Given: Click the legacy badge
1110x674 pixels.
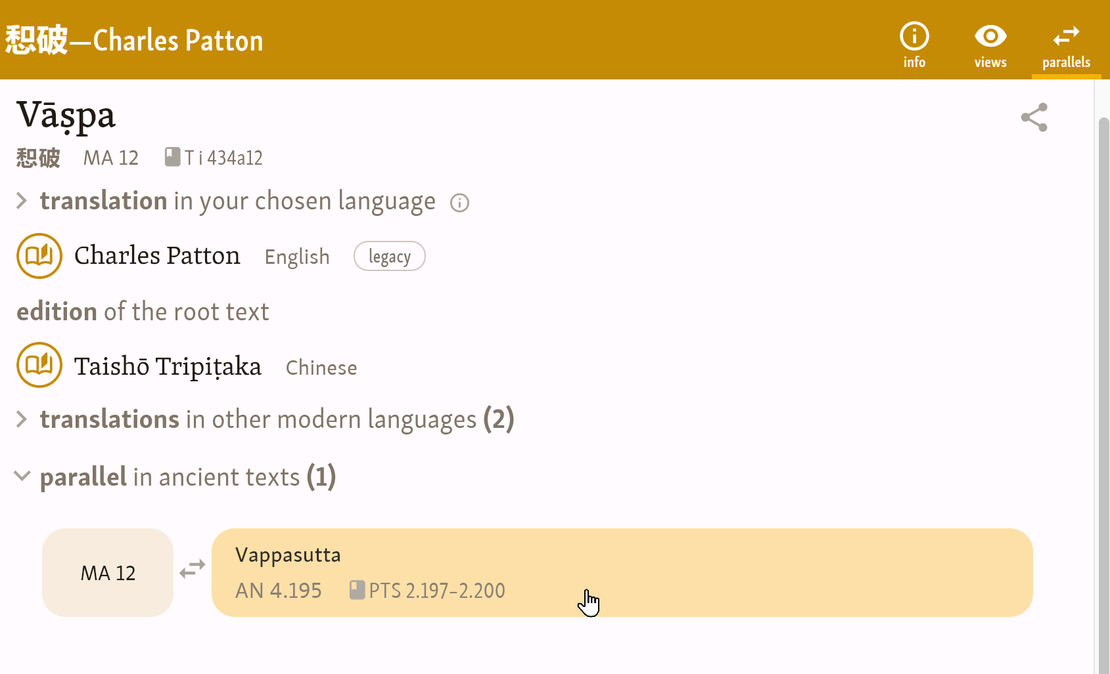Looking at the screenshot, I should 389,257.
